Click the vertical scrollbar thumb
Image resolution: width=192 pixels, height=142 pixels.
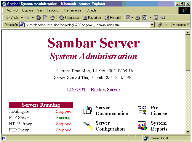pyautogui.click(x=188, y=53)
